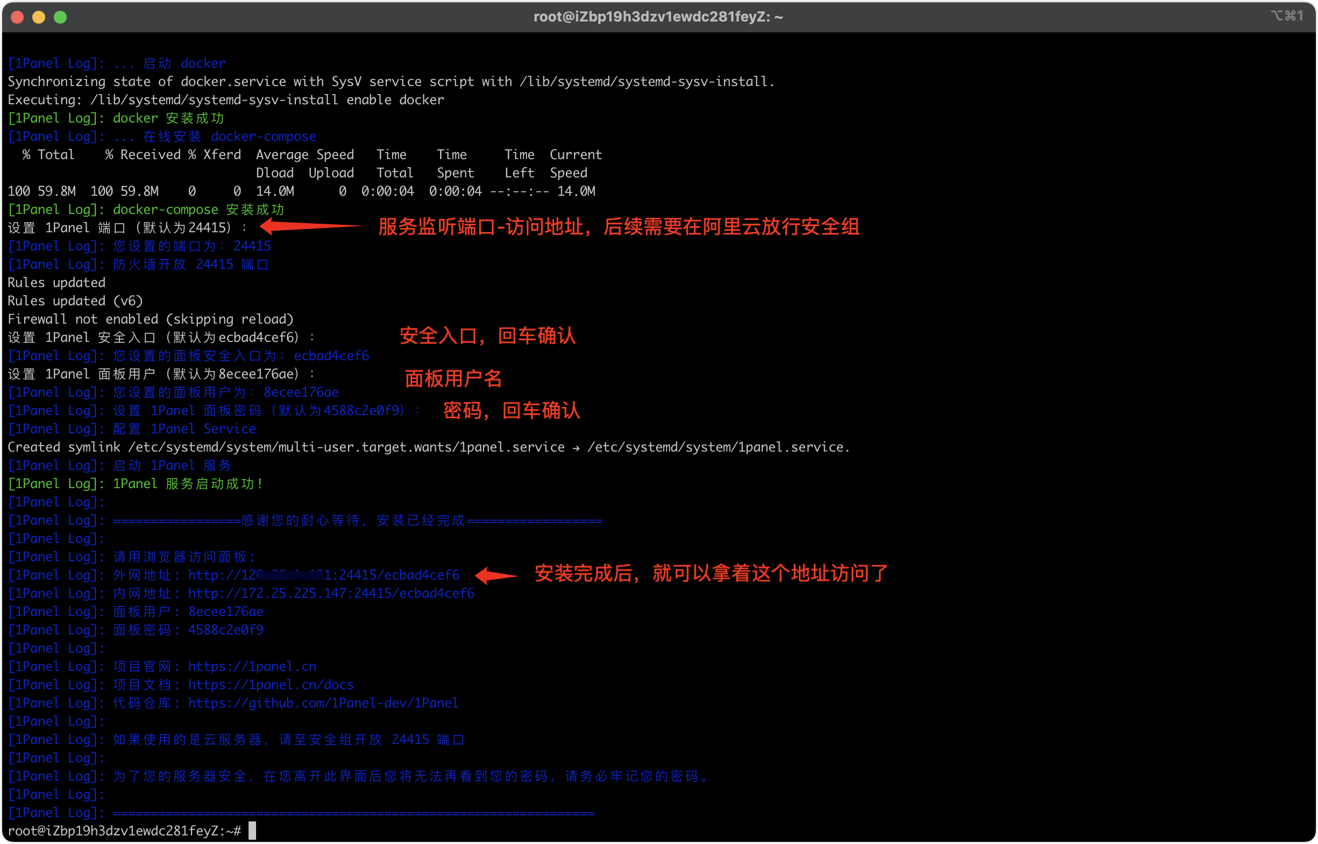
Task: Click the red annotation '面板用户名'
Action: pos(453,378)
